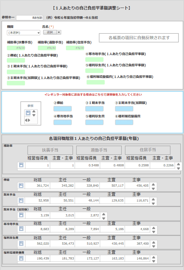This screenshot has width=184, height=270.
Task: Open the 氏名 選択 dropdown arrow
Action: [x=59, y=32]
